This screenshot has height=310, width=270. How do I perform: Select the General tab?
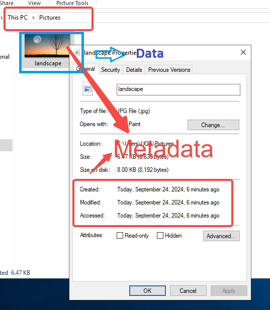[x=85, y=69]
